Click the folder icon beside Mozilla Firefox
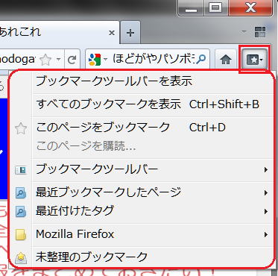Image resolution: width=278 pixels, height=276 pixels. pos(21,235)
